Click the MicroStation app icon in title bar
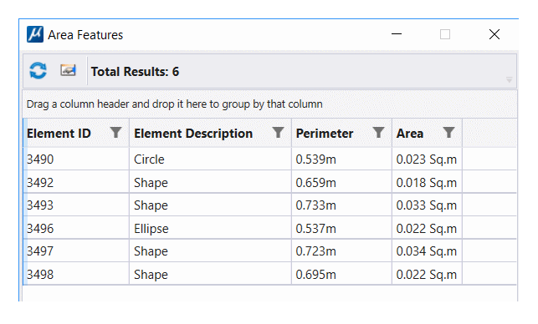Screen dimensions: 538x324 35,34
